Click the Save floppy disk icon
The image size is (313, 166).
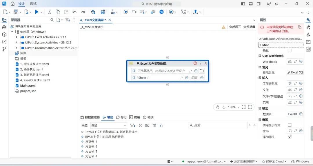point(16,12)
